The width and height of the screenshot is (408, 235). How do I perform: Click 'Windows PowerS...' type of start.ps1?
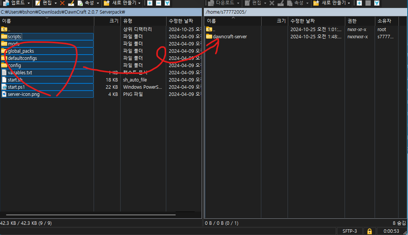(143, 87)
